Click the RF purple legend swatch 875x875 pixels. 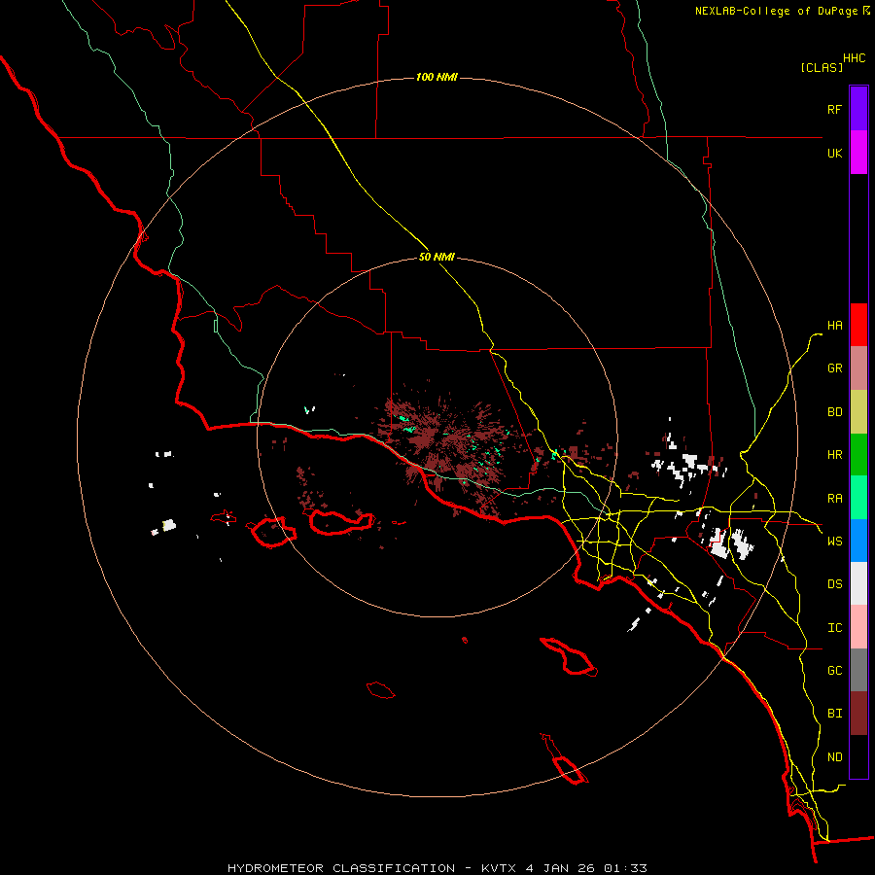click(x=858, y=109)
